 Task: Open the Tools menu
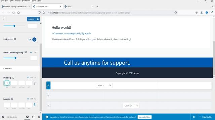point(34,1)
